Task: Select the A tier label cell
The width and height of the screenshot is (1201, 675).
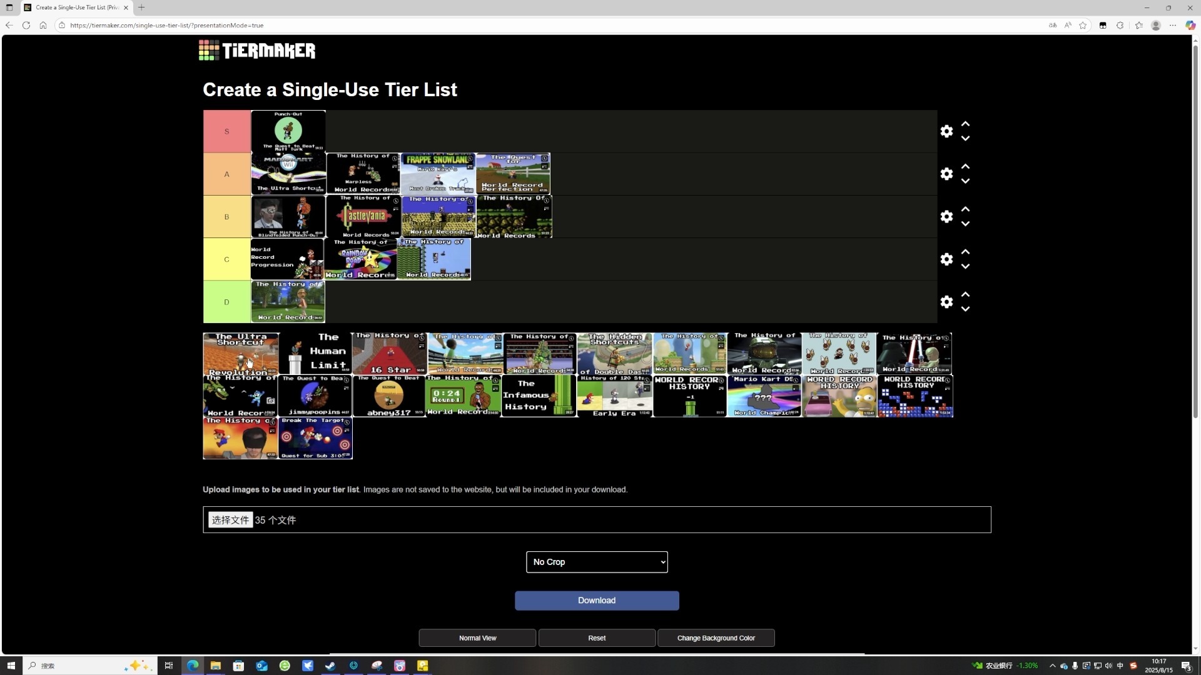Action: pos(226,174)
